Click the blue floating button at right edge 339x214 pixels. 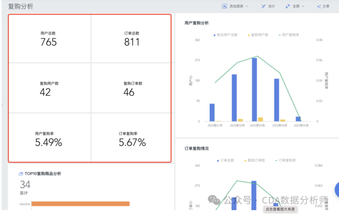pyautogui.click(x=337, y=190)
